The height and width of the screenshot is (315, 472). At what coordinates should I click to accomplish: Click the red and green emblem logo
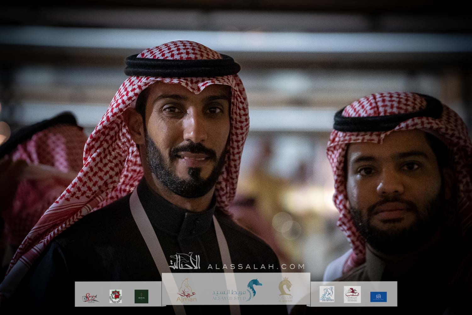coord(115,296)
